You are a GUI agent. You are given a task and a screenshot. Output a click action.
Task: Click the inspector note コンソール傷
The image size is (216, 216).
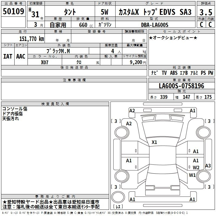(x=15, y=109)
